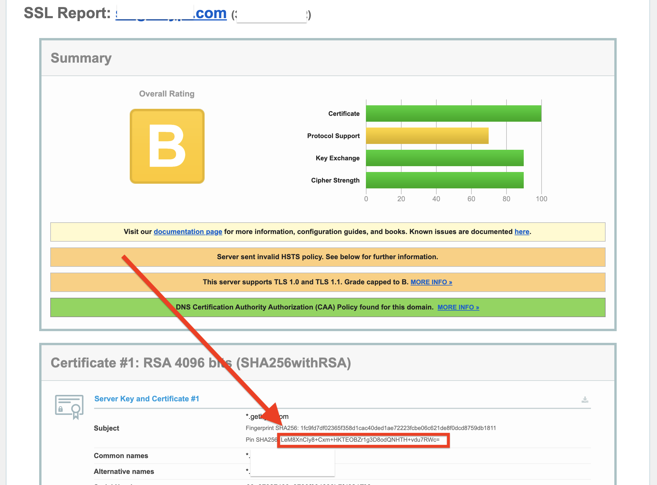Open MORE INFO link for TLS 1.0 warning
657x485 pixels.
[x=431, y=282]
